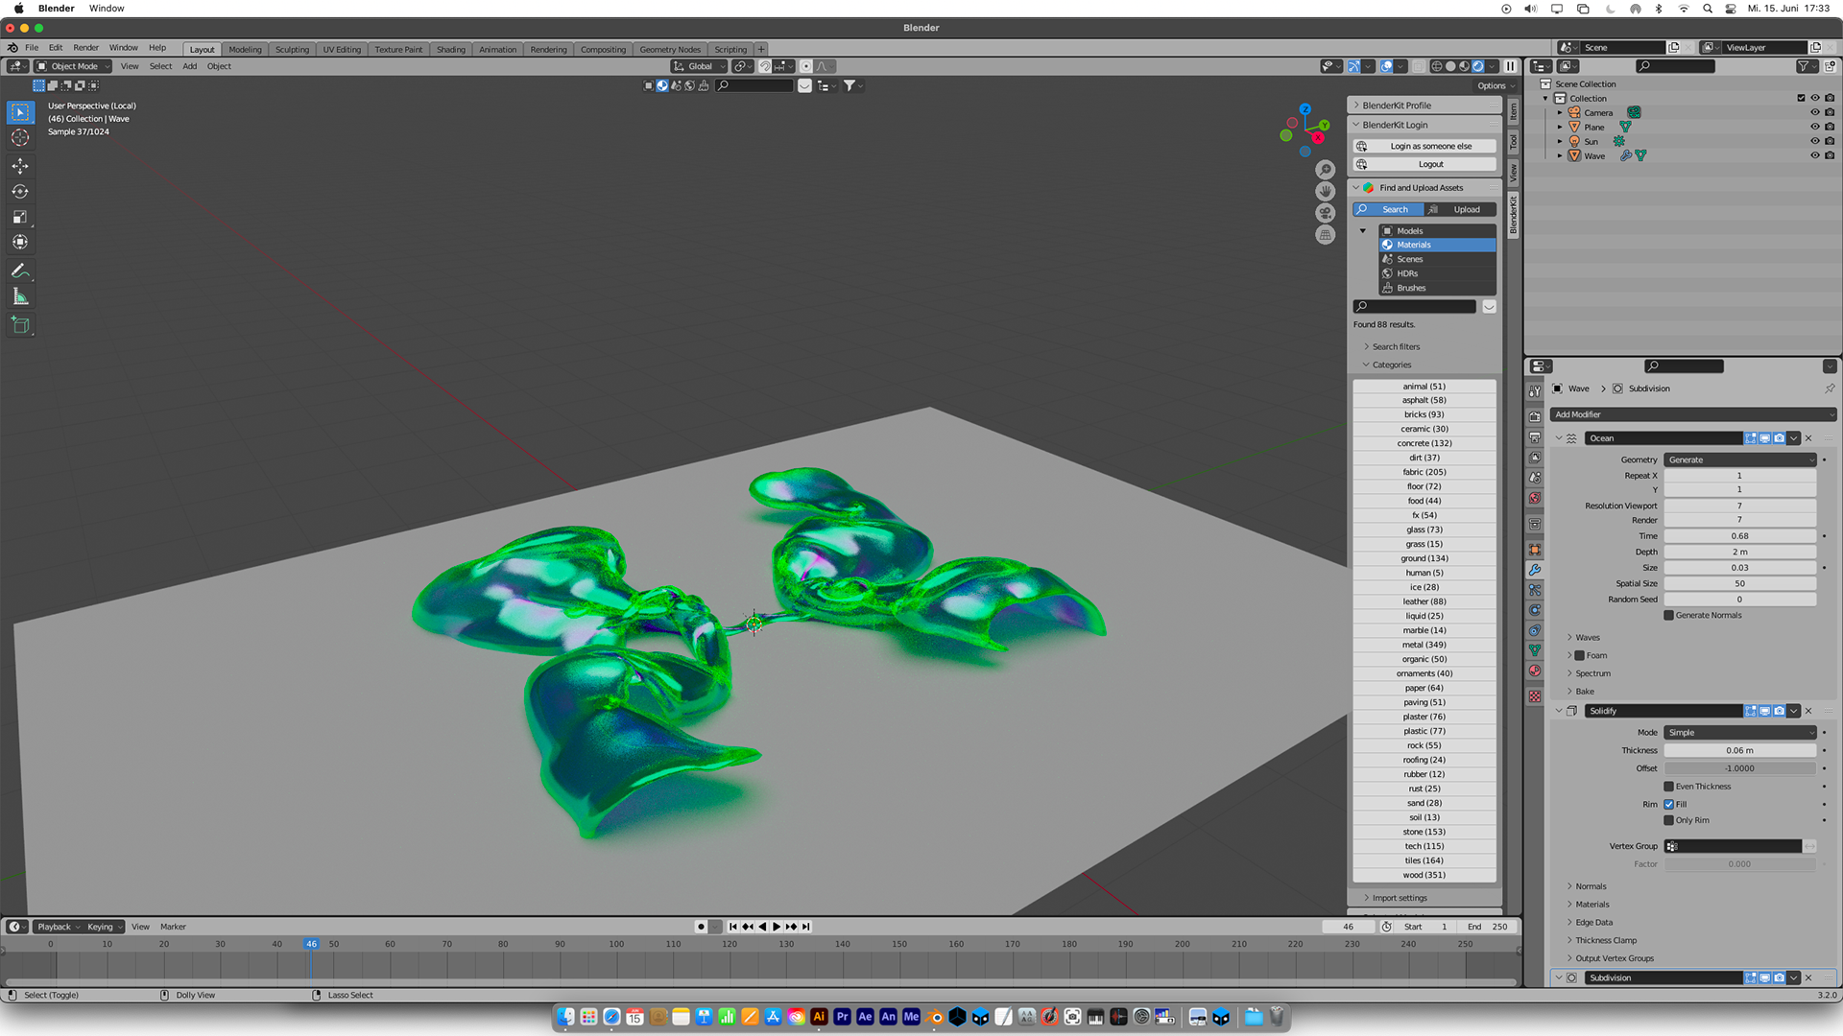This screenshot has height=1036, width=1843.
Task: Click the Solidify Thickness slider field
Action: [1738, 751]
